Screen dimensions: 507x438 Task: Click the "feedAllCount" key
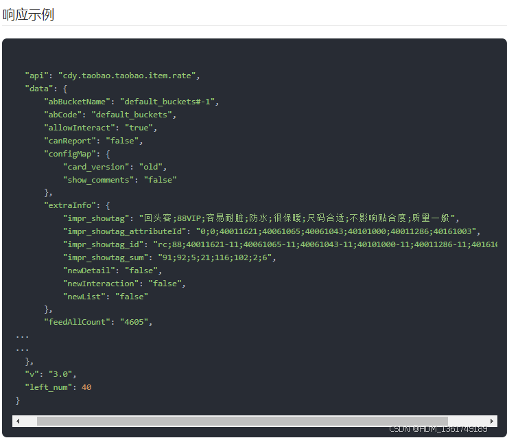pos(77,322)
